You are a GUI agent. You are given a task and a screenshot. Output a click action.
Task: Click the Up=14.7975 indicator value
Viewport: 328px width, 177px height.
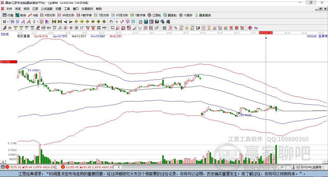tap(60, 36)
